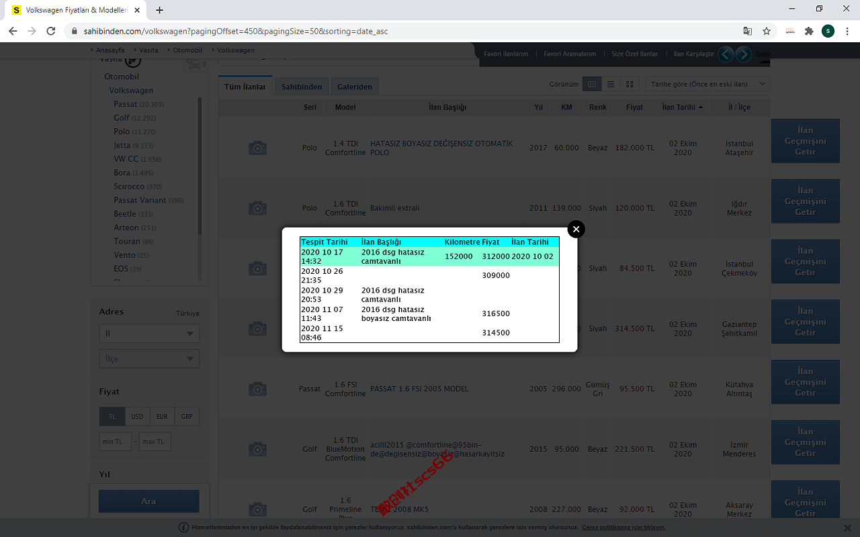Select TL currency toggle

point(112,416)
